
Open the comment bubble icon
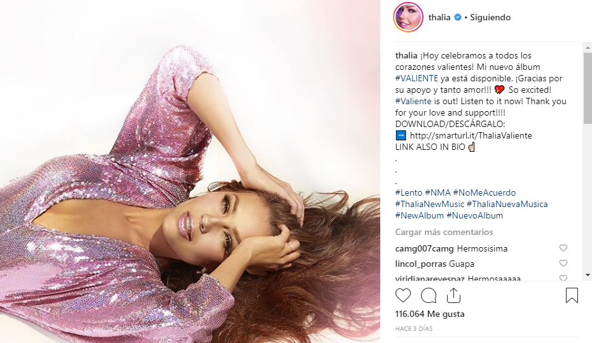pyautogui.click(x=429, y=295)
